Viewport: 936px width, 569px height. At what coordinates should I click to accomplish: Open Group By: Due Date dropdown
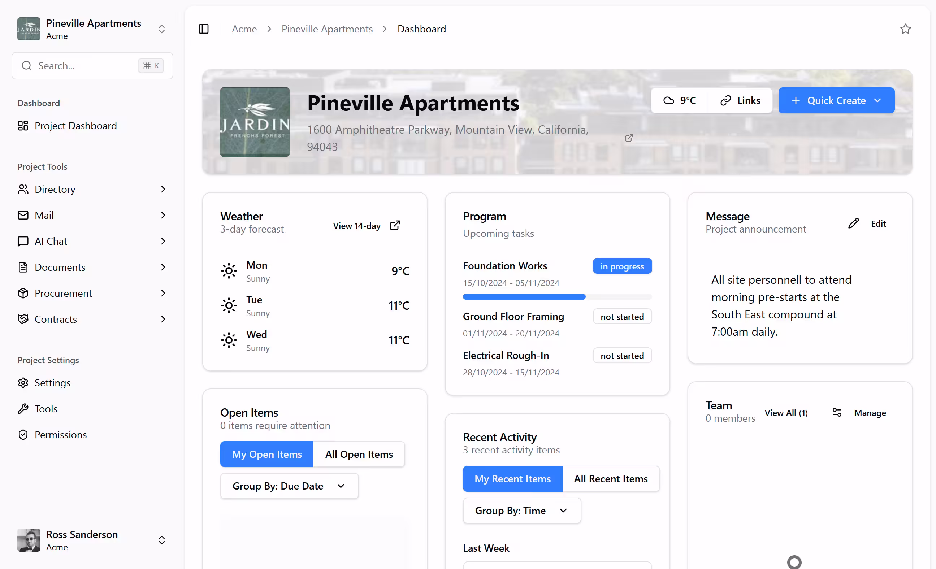[289, 486]
